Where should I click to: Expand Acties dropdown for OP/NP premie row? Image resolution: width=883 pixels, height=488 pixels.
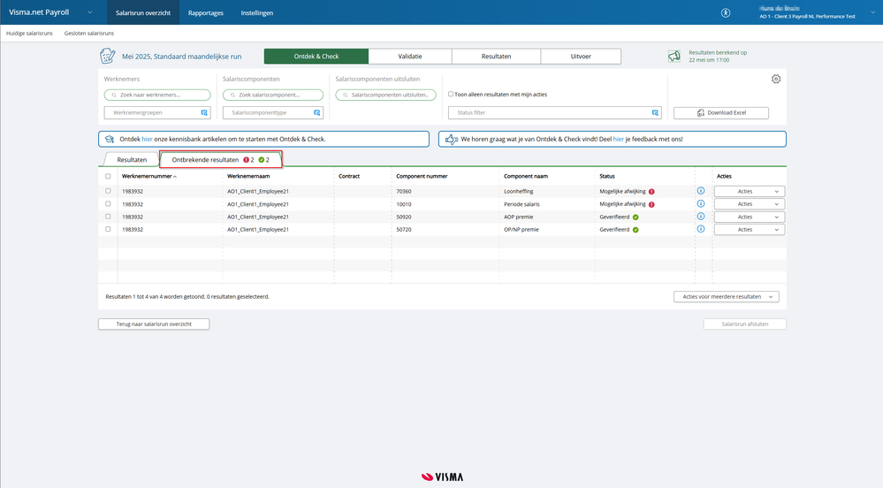tap(750, 229)
